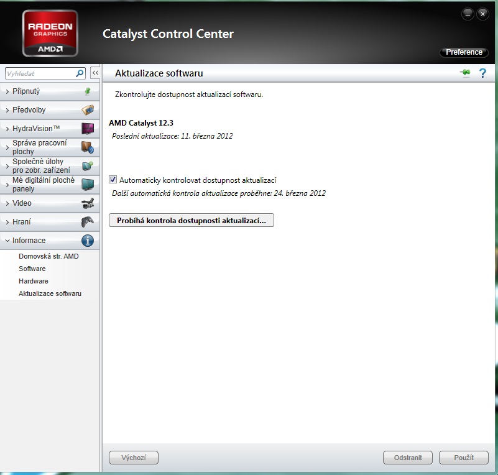The height and width of the screenshot is (475, 498).
Task: Collapse sidebar with double-arrow button
Action: (x=95, y=73)
